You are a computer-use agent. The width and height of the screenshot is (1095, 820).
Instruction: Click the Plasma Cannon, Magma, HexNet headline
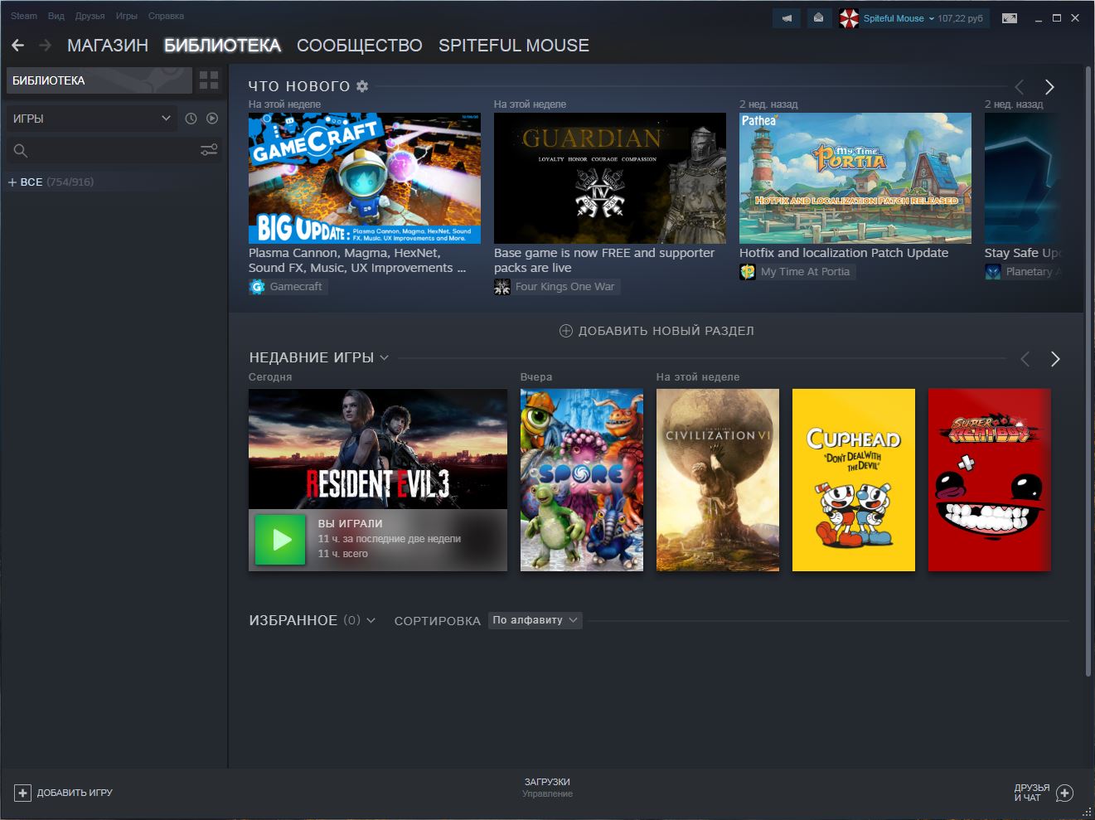pyautogui.click(x=357, y=260)
